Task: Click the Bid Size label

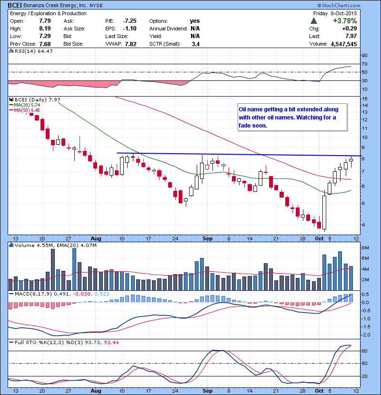Action: click(73, 44)
